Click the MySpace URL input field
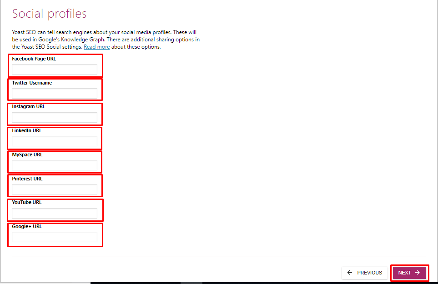The height and width of the screenshot is (284, 438). pyautogui.click(x=55, y=165)
